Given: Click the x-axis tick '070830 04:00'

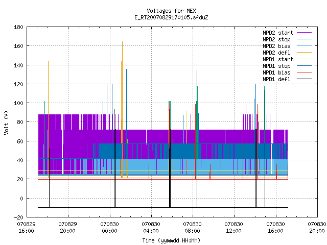Looking at the screenshot, I should 151,228.
